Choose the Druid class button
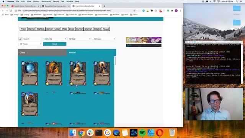 coord(72,29)
